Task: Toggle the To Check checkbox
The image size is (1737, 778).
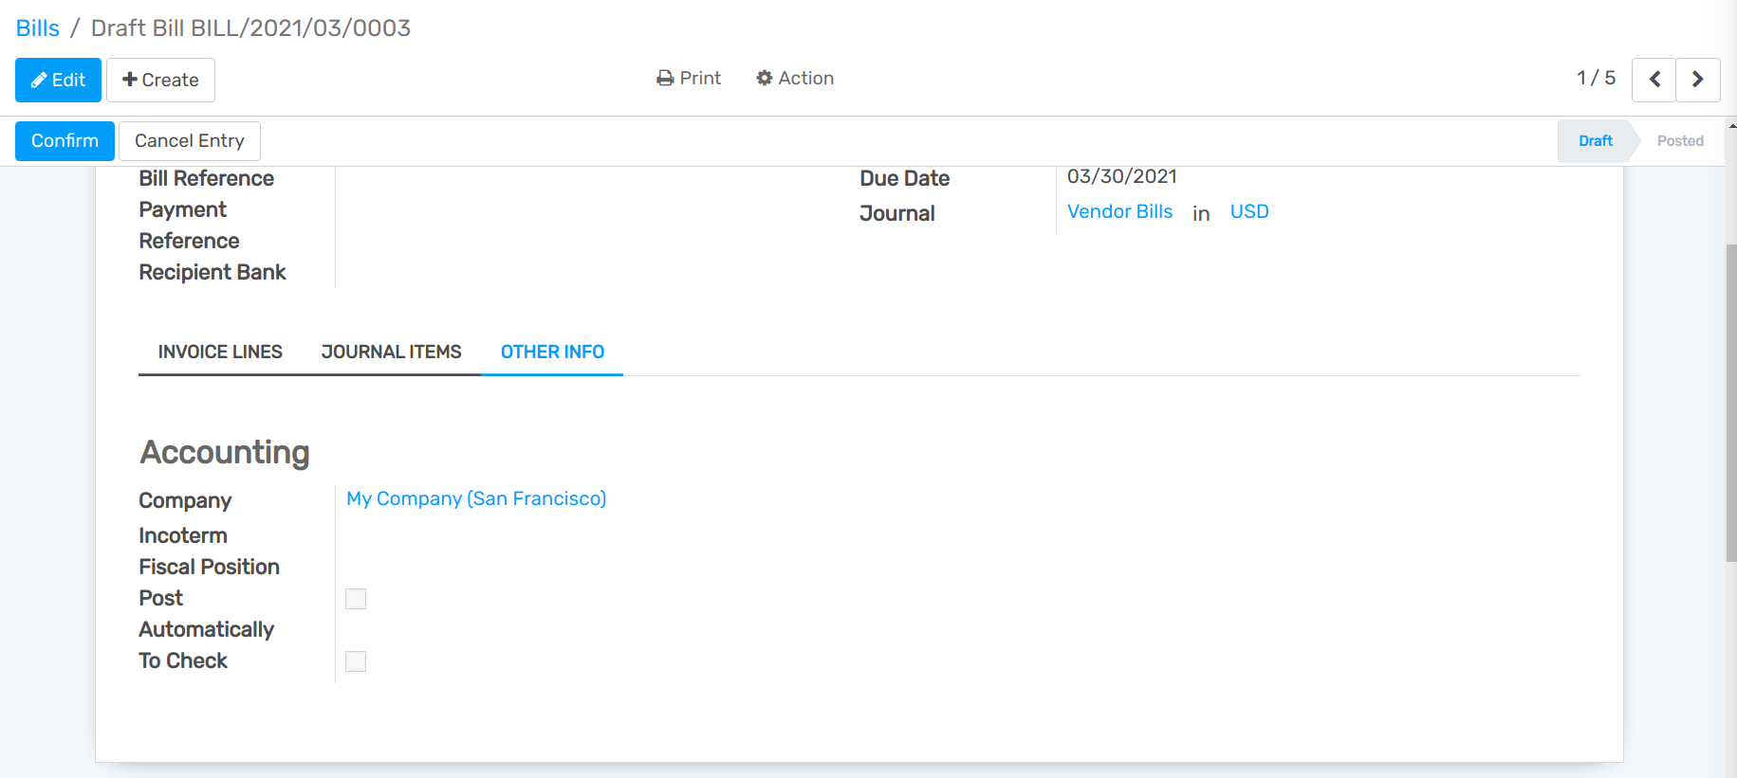Action: [356, 661]
